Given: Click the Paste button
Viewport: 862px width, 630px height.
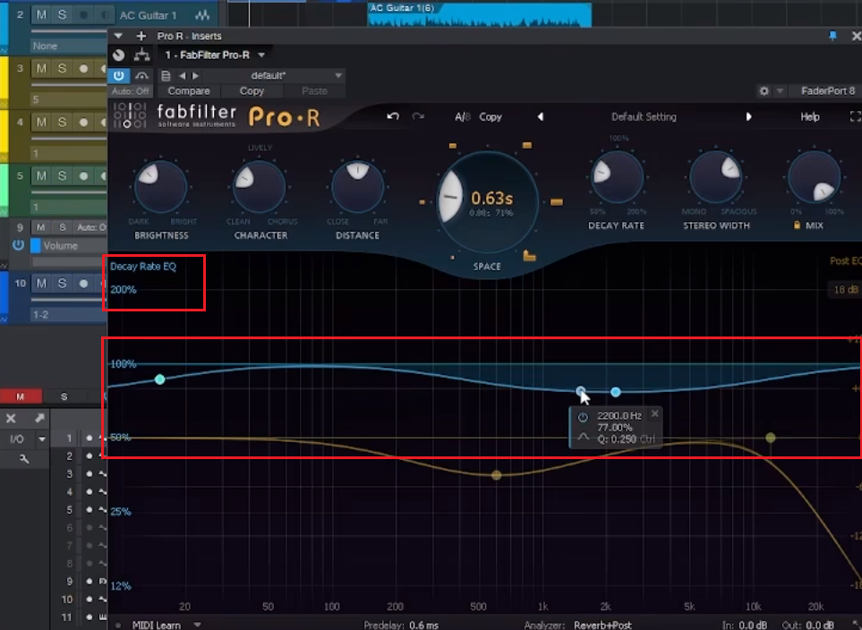Looking at the screenshot, I should 314,91.
